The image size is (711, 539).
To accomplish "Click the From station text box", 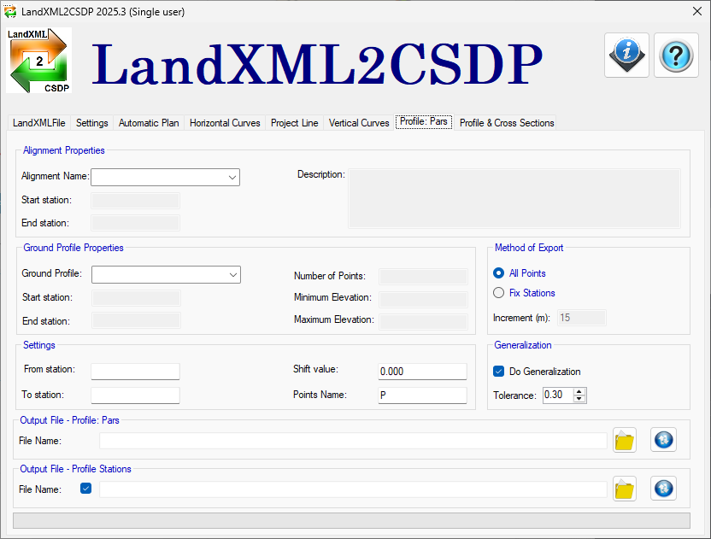I will click(x=135, y=372).
